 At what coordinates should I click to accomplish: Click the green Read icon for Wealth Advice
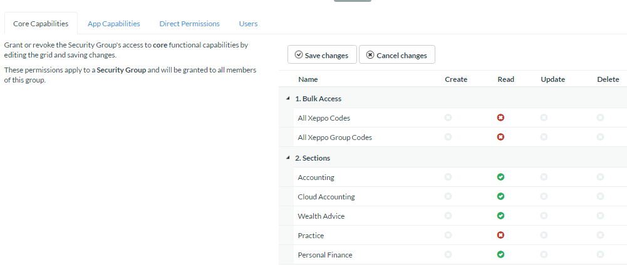pos(500,216)
